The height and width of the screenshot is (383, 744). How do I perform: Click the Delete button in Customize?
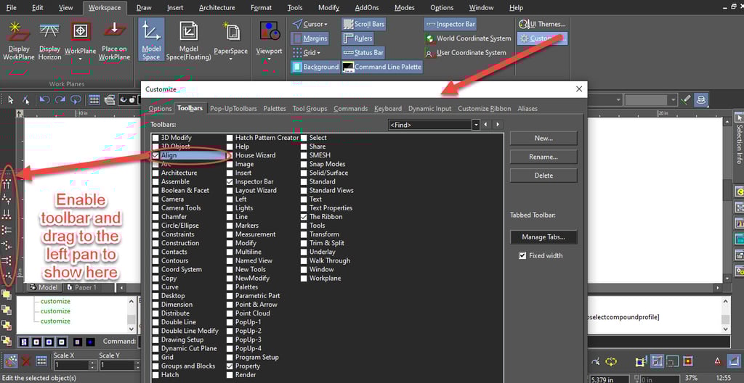point(543,176)
